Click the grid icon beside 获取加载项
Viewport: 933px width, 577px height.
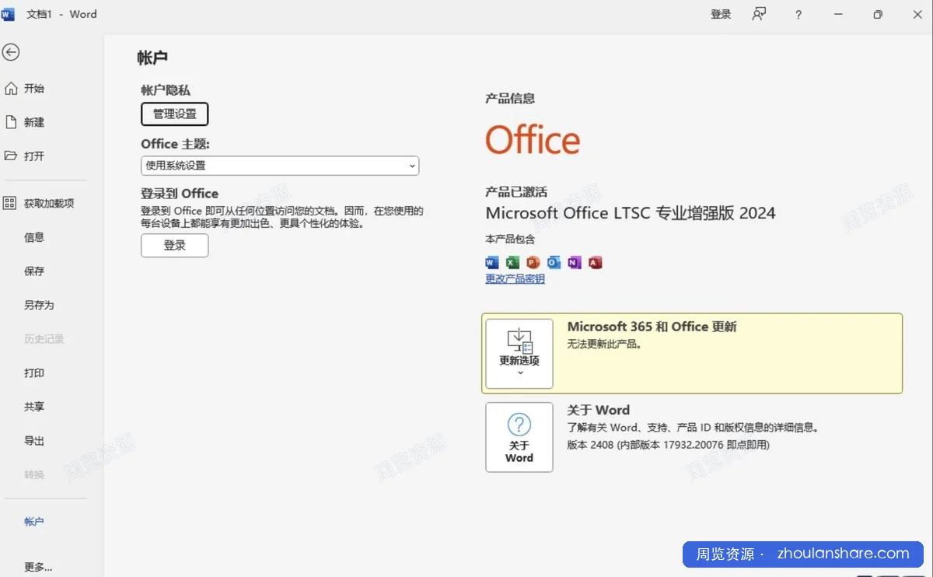(10, 203)
